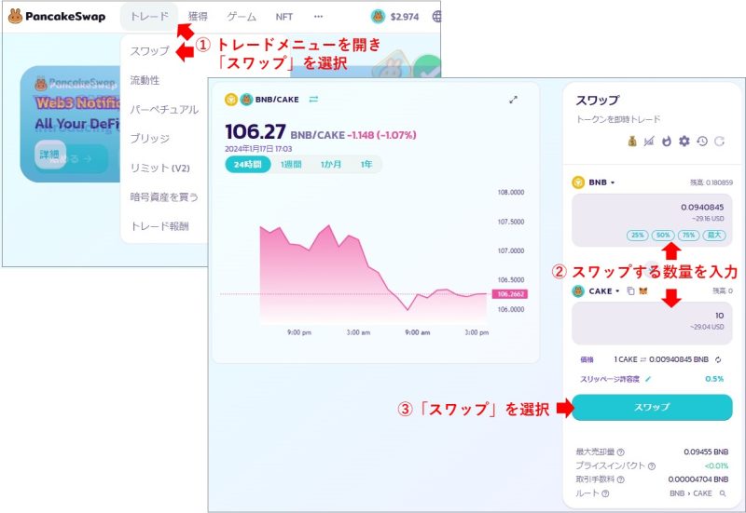Viewport: 746px width, 513px height.
Task: Open swap settings gear icon
Action: pos(684,142)
